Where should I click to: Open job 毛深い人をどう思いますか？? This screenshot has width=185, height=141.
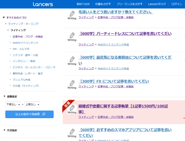click(116, 12)
